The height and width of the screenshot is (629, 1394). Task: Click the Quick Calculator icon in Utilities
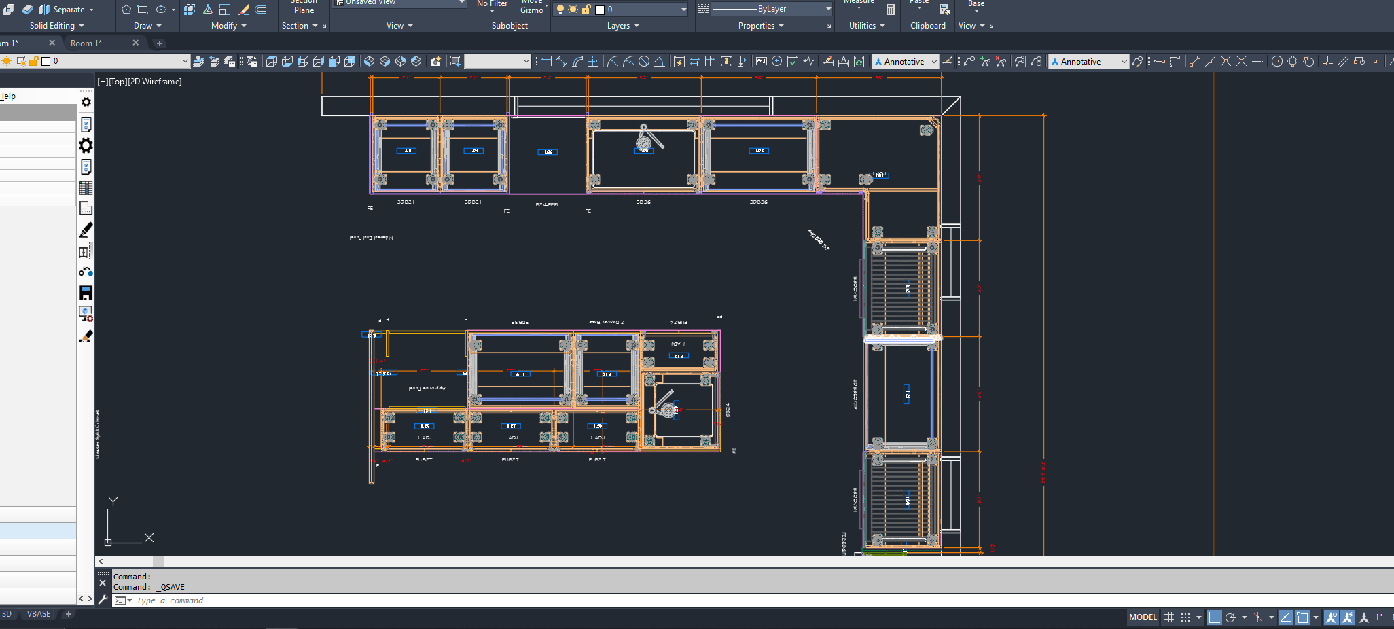890,10
